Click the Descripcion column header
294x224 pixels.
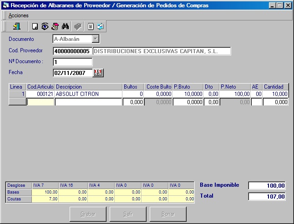tap(88, 87)
